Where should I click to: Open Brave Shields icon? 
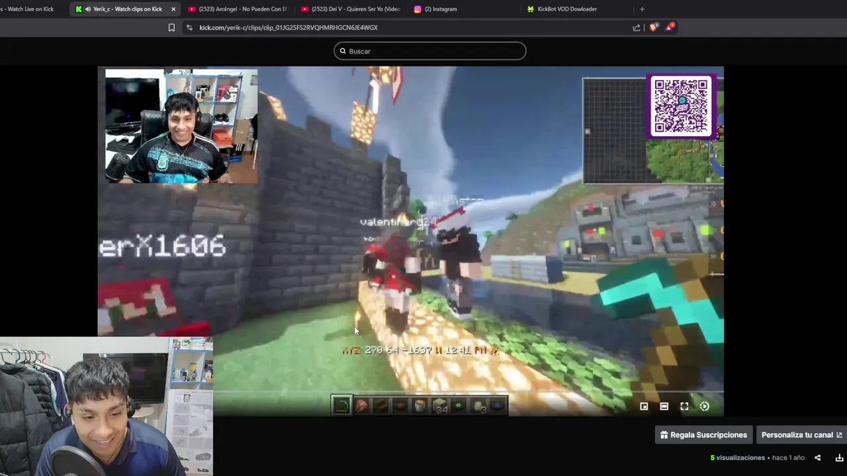654,28
